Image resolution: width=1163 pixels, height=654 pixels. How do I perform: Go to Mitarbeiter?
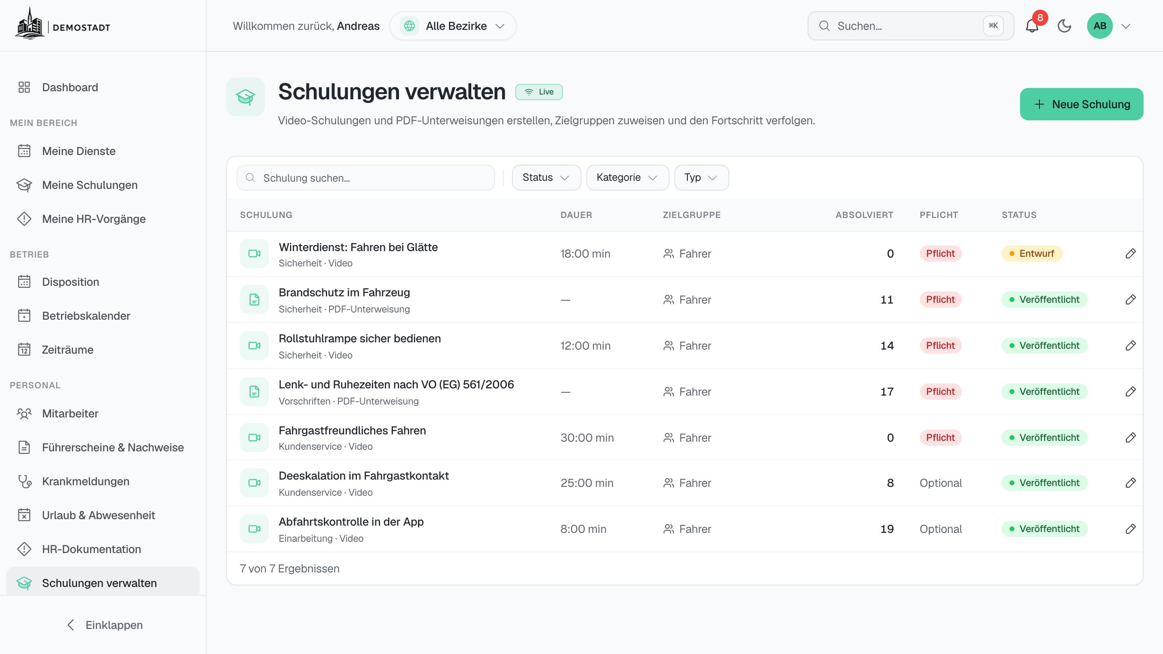pos(103,413)
